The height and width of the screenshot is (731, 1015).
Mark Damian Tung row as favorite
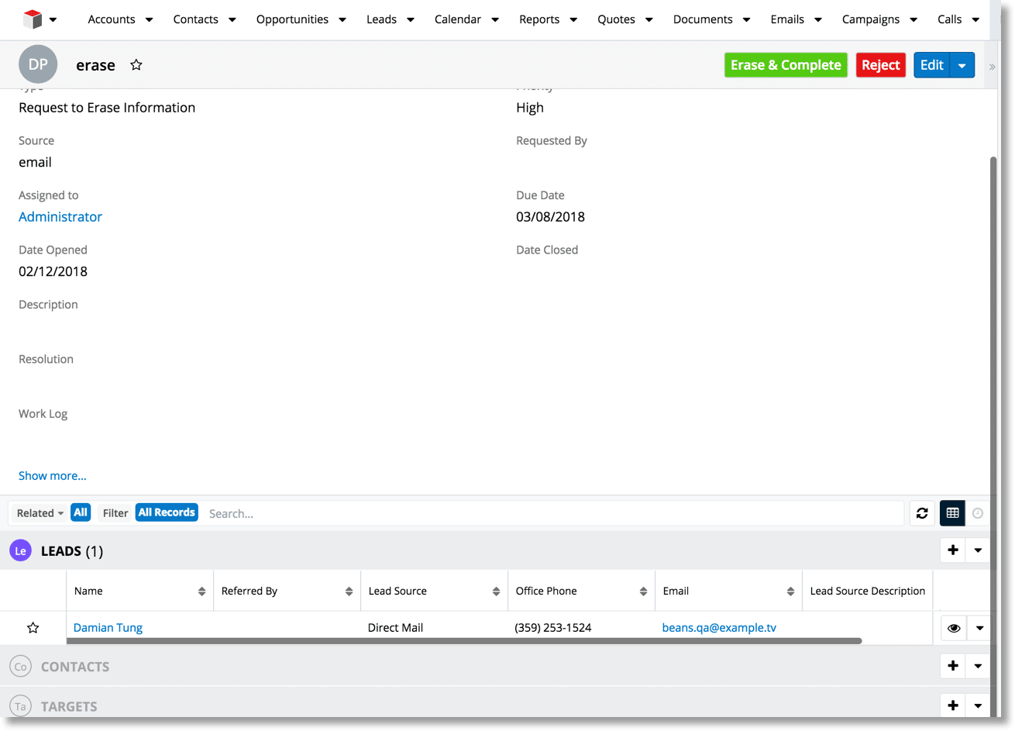point(33,628)
